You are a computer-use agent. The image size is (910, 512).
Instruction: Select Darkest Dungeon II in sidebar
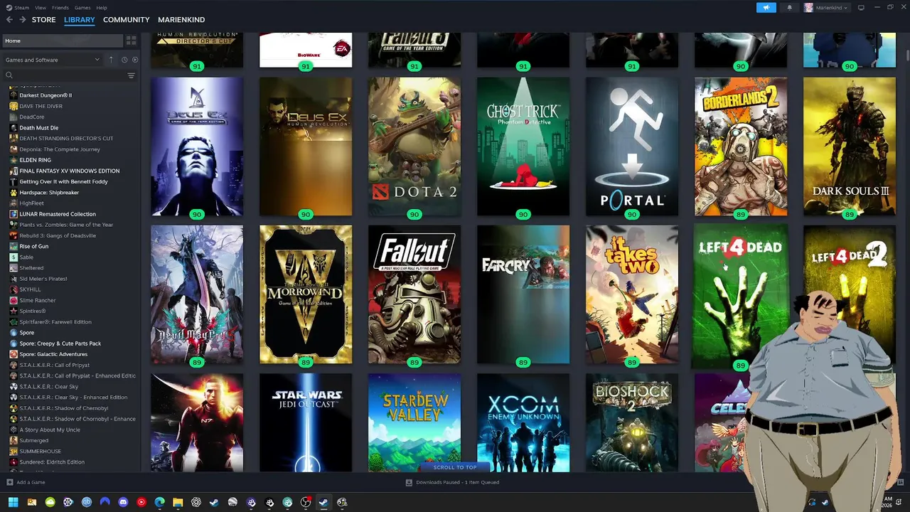point(45,95)
